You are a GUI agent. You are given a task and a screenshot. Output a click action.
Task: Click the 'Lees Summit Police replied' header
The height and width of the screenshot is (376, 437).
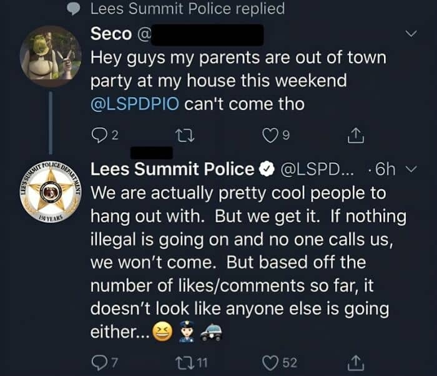tap(187, 9)
